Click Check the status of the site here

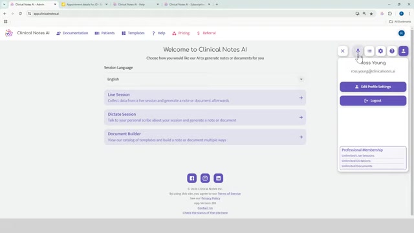(205, 213)
